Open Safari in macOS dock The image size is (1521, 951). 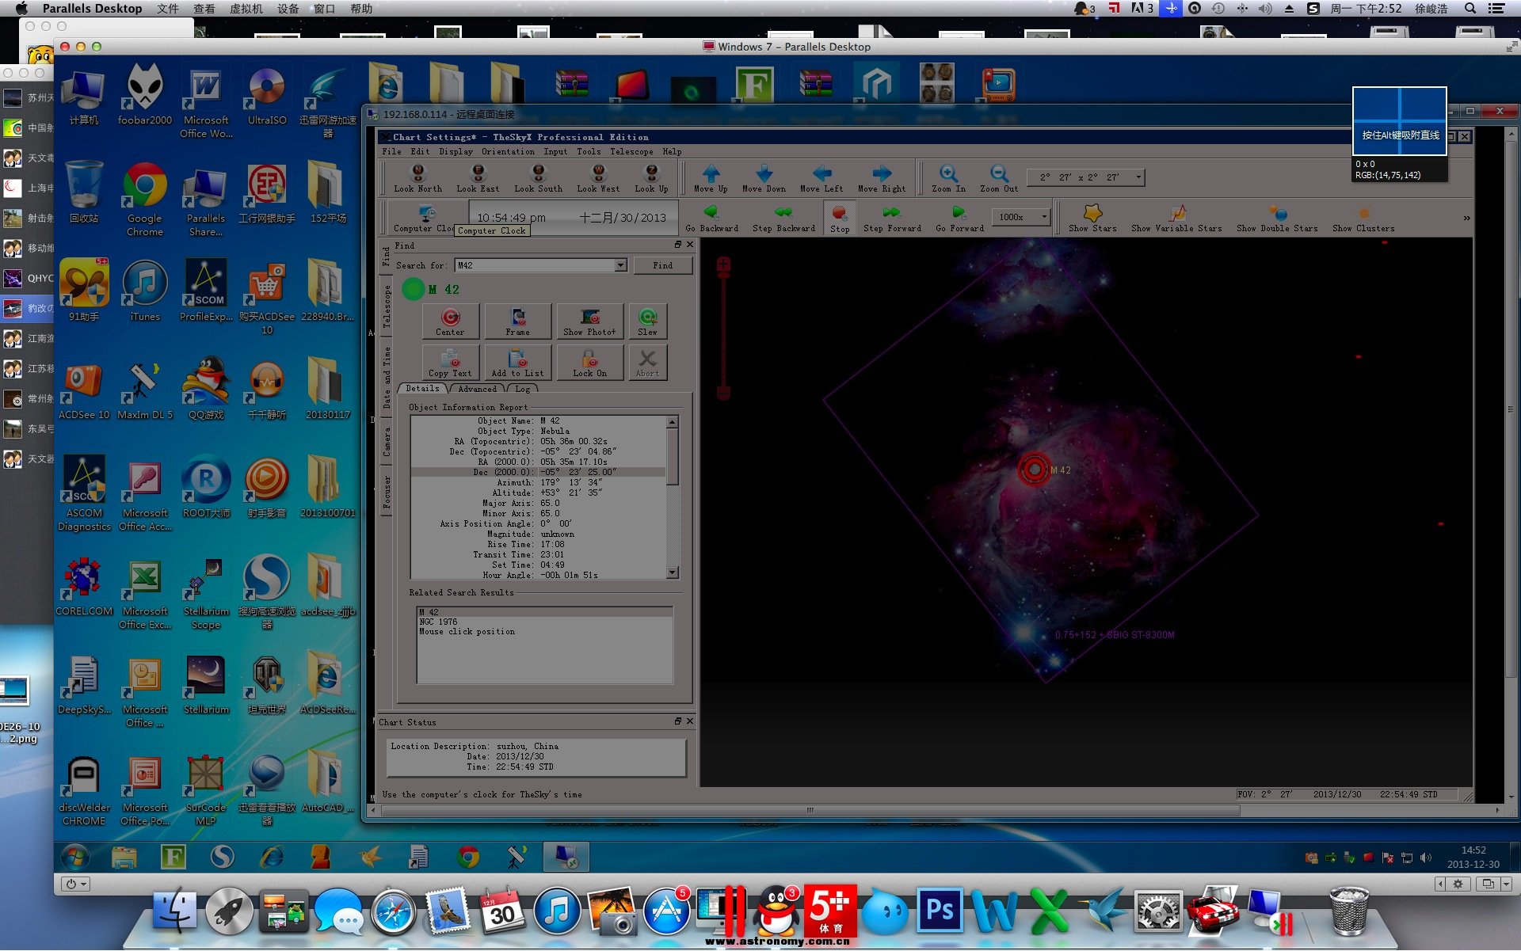coord(394,911)
